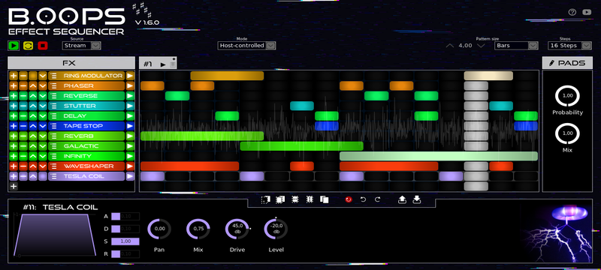This screenshot has height=270, width=601.
Task: Click the undo arrow icon
Action: 364,199
